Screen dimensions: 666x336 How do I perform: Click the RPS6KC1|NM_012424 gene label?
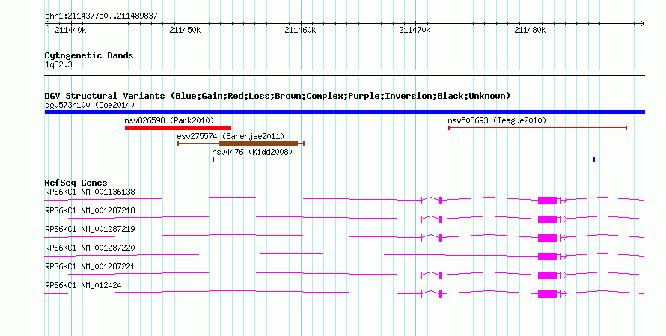(x=83, y=285)
